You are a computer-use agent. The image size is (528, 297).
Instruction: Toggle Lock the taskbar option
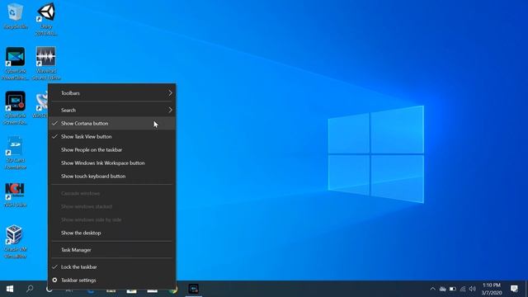click(112, 266)
